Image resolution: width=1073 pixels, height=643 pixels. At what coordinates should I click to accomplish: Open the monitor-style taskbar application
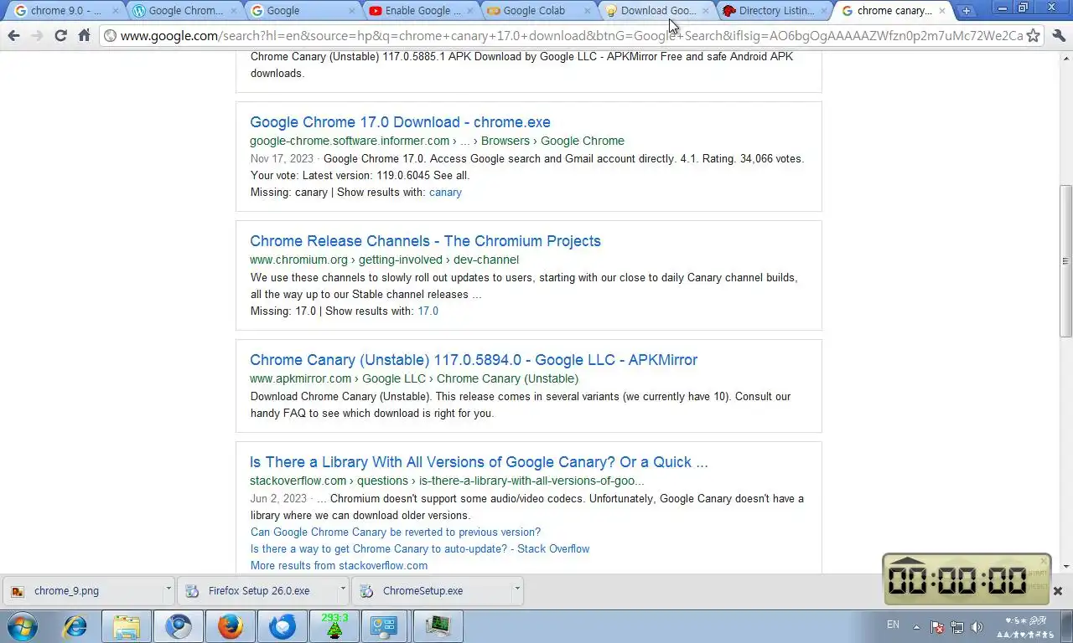point(438,626)
